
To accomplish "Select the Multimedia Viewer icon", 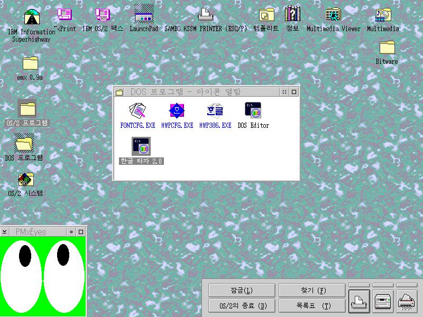I will (x=333, y=14).
